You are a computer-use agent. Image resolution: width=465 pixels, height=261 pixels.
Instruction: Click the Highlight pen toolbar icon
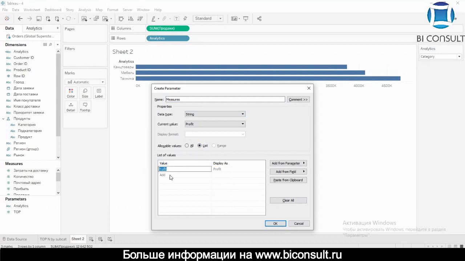click(153, 18)
